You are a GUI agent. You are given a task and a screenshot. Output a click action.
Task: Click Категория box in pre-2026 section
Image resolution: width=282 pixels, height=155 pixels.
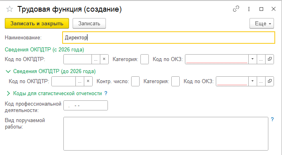click(176, 82)
